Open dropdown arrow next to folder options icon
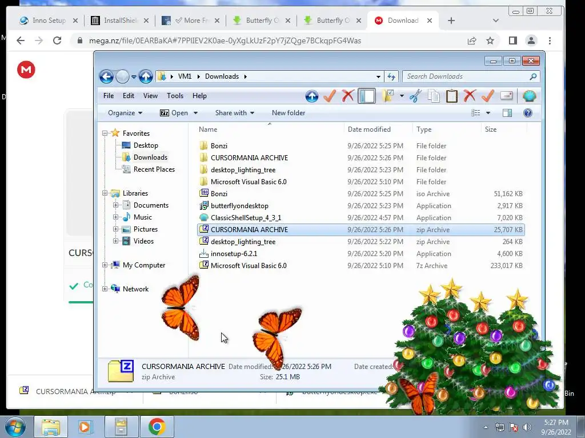 tap(402, 96)
